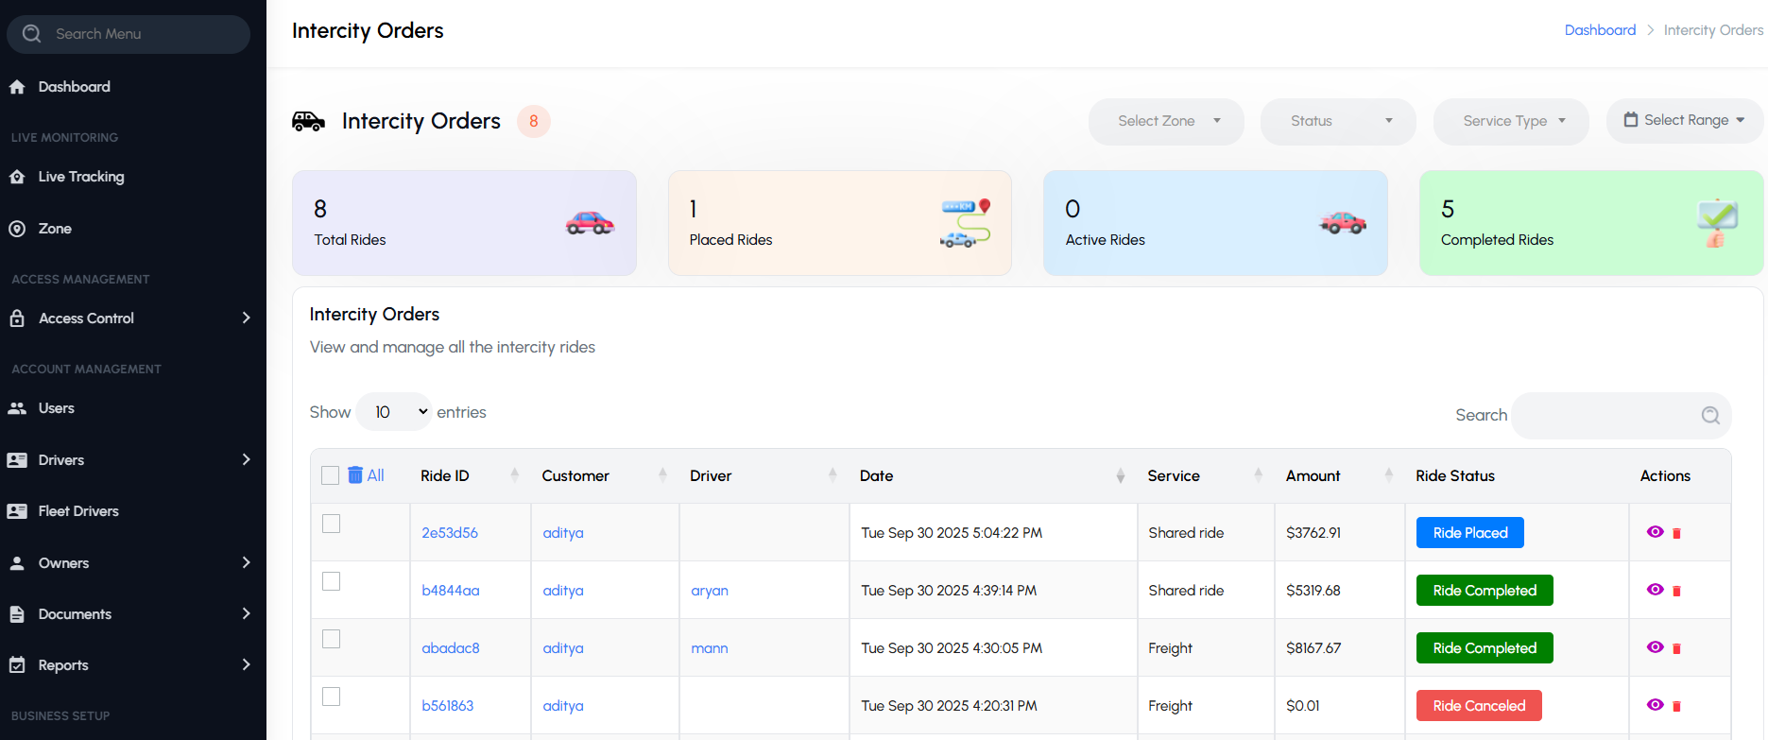
Task: Sort table by the Date column arrows
Action: pos(1120,476)
